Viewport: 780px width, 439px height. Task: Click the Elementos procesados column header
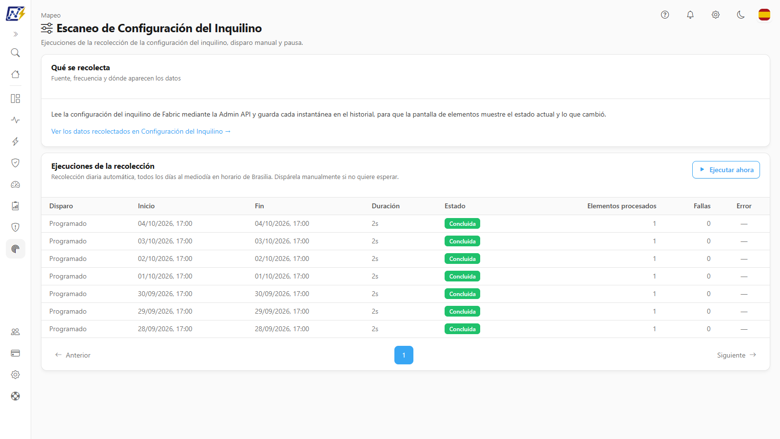[x=622, y=206]
